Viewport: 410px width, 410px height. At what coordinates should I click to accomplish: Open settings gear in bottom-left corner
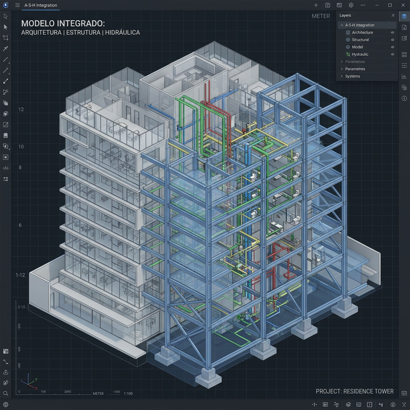click(6, 404)
